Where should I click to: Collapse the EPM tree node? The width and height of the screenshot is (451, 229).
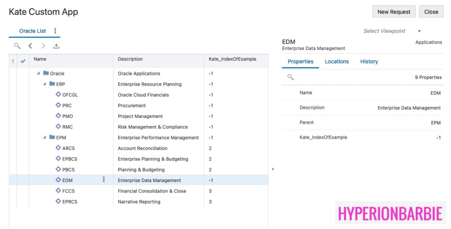44,138
